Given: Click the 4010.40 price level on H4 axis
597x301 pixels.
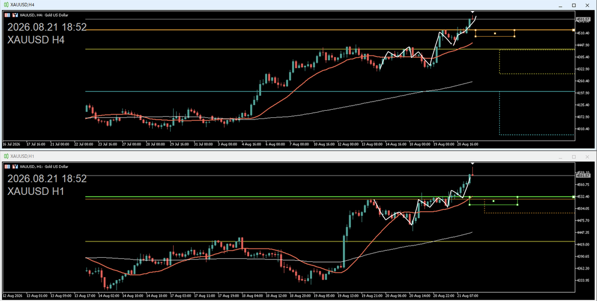Looking at the screenshot, I should [583, 129].
